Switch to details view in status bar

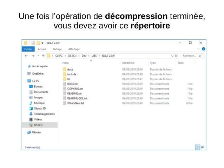(198, 147)
